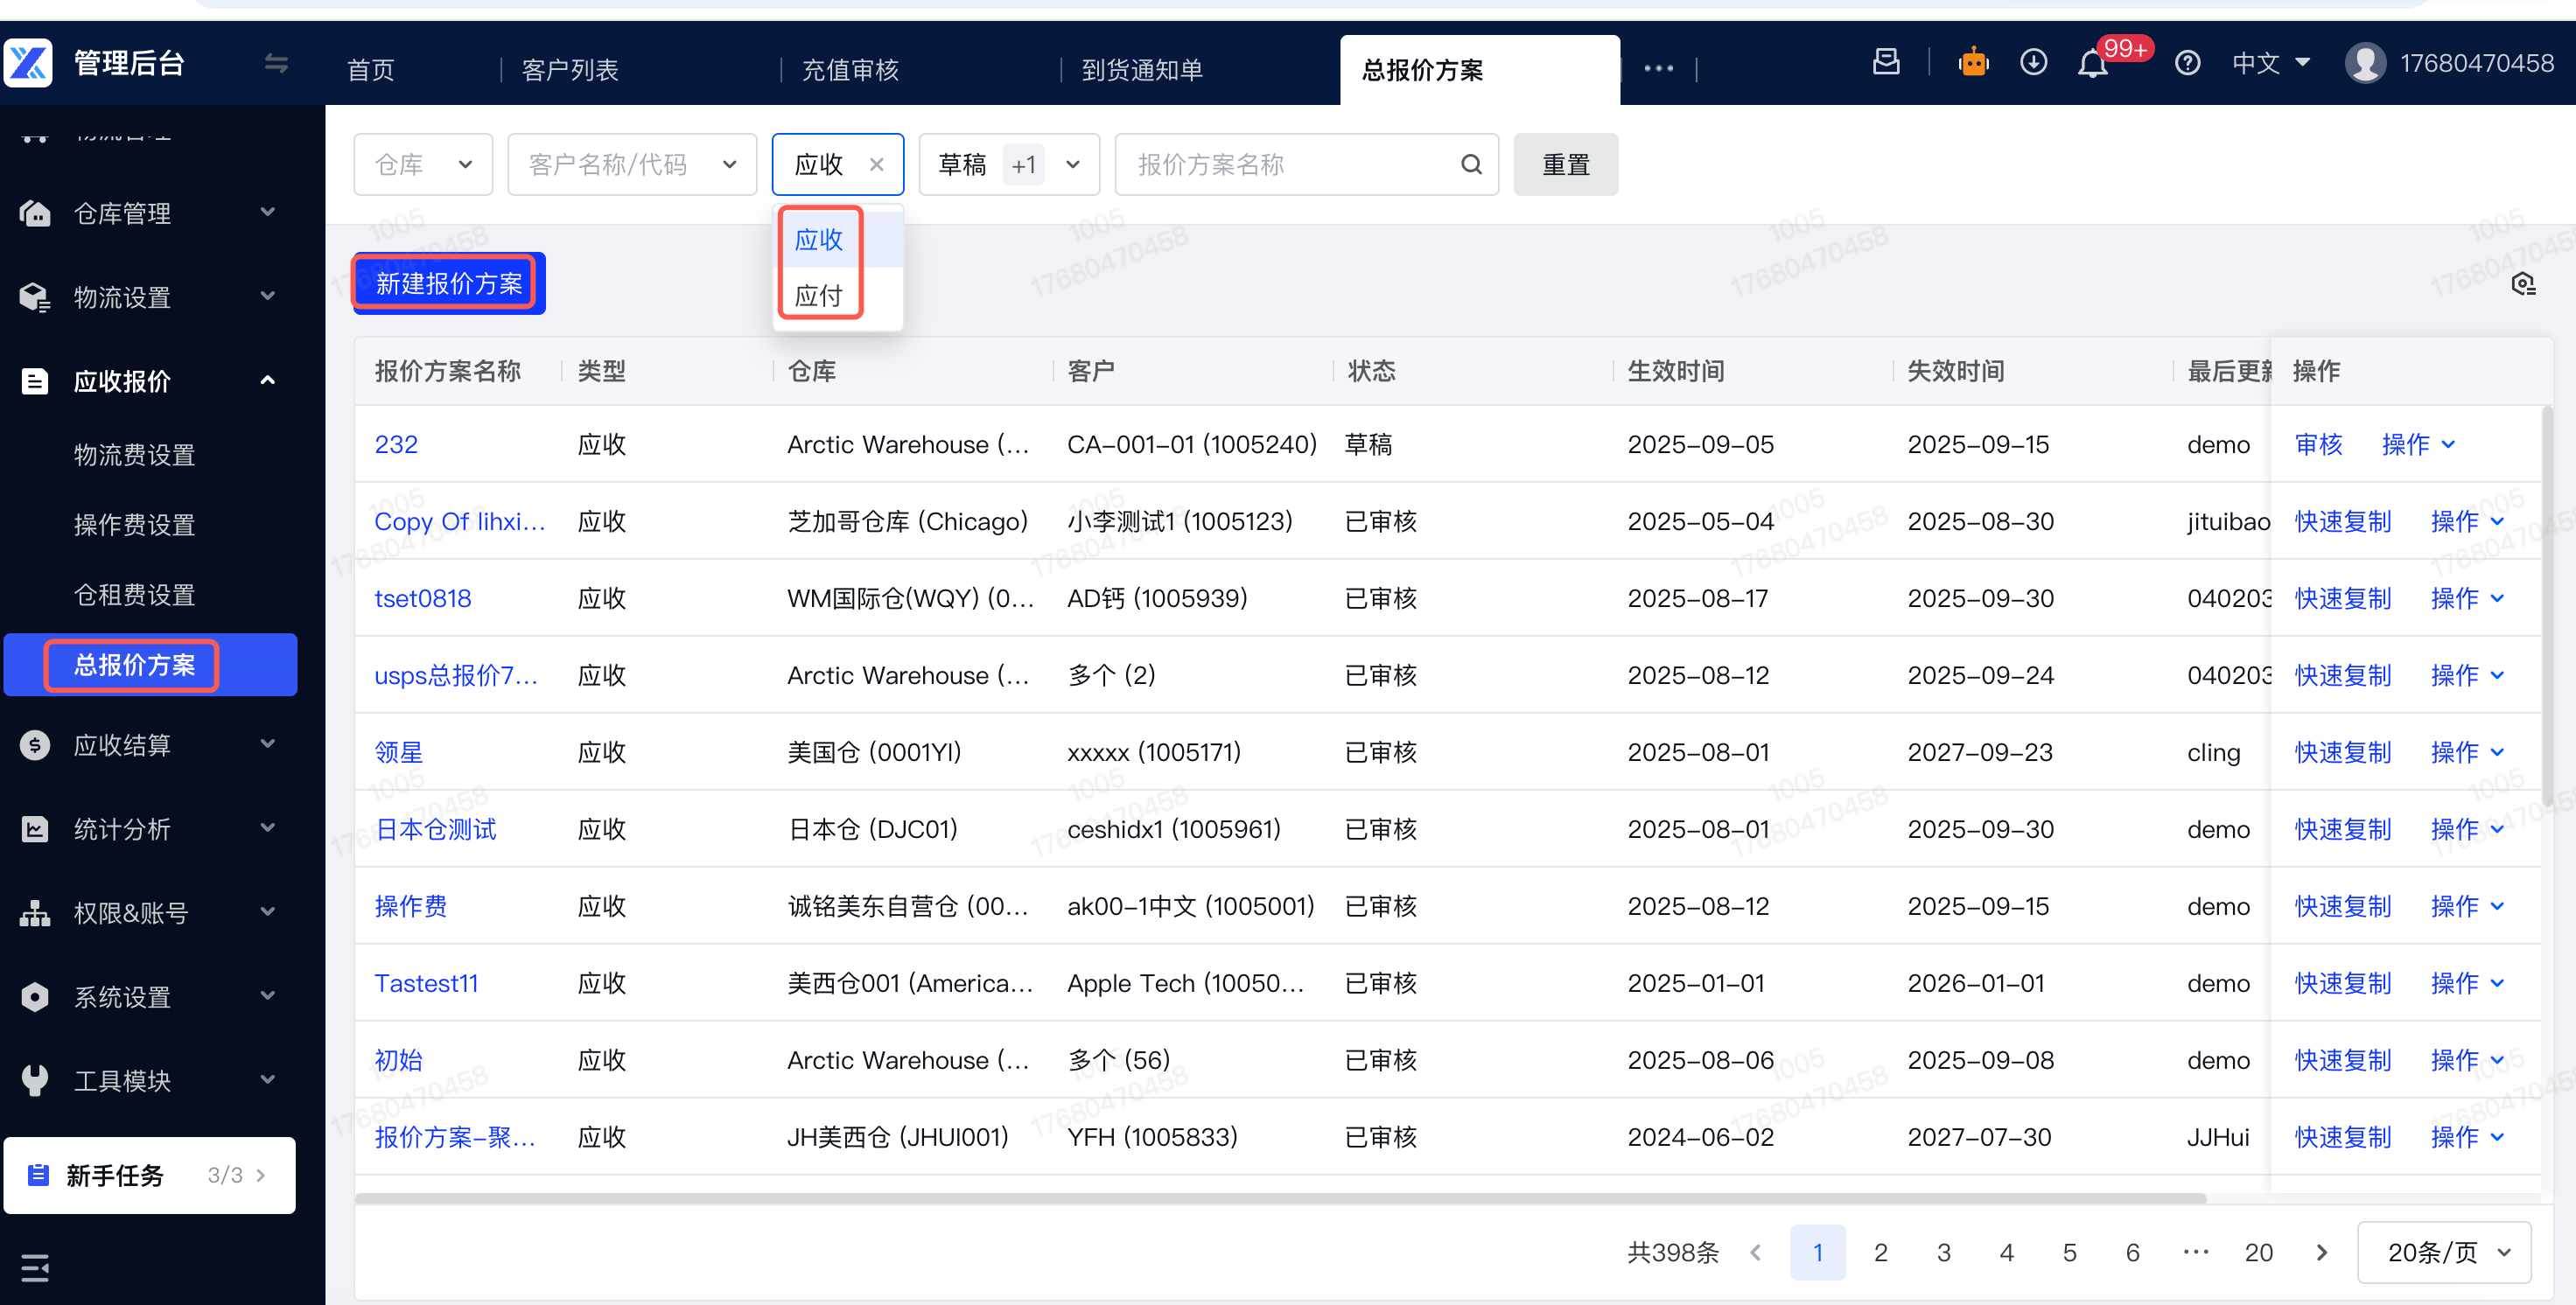Open the download center icon
This screenshot has height=1305, width=2576.
tap(2032, 63)
